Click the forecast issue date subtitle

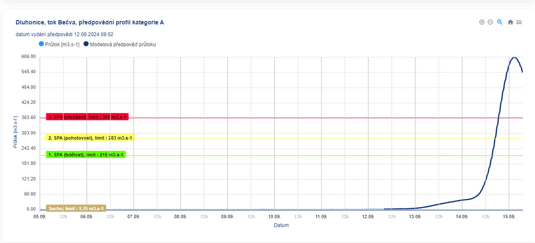point(64,34)
